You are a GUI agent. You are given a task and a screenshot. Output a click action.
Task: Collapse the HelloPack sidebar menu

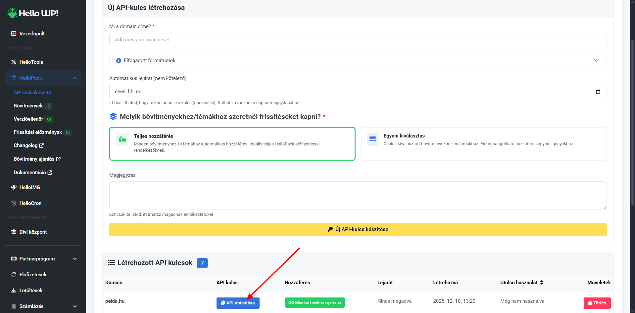click(75, 78)
